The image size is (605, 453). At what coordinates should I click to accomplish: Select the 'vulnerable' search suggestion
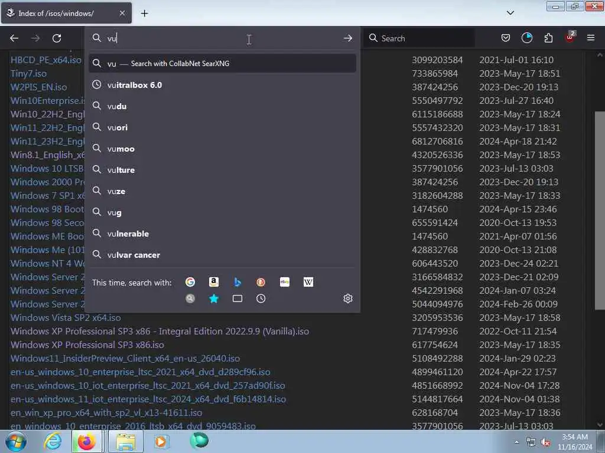pos(222,234)
